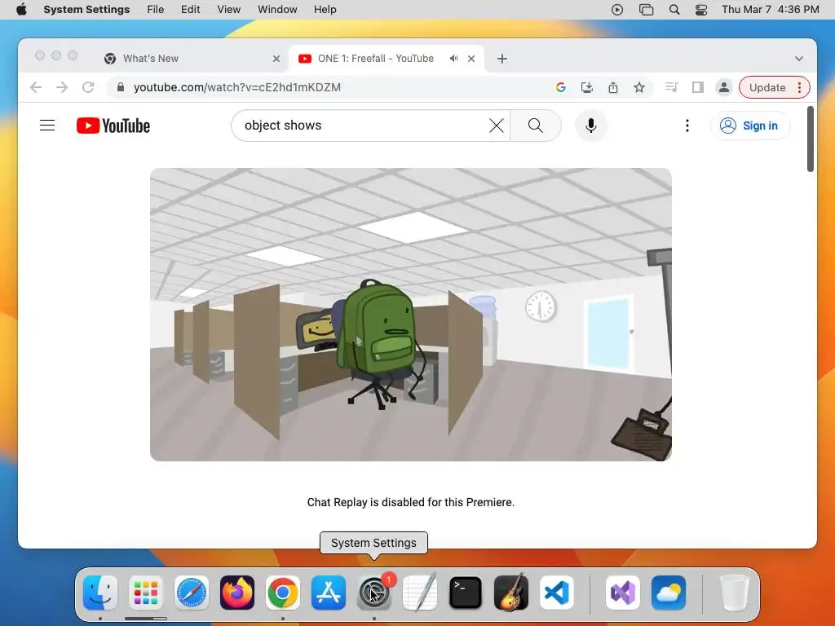Open the File menu

click(x=156, y=10)
